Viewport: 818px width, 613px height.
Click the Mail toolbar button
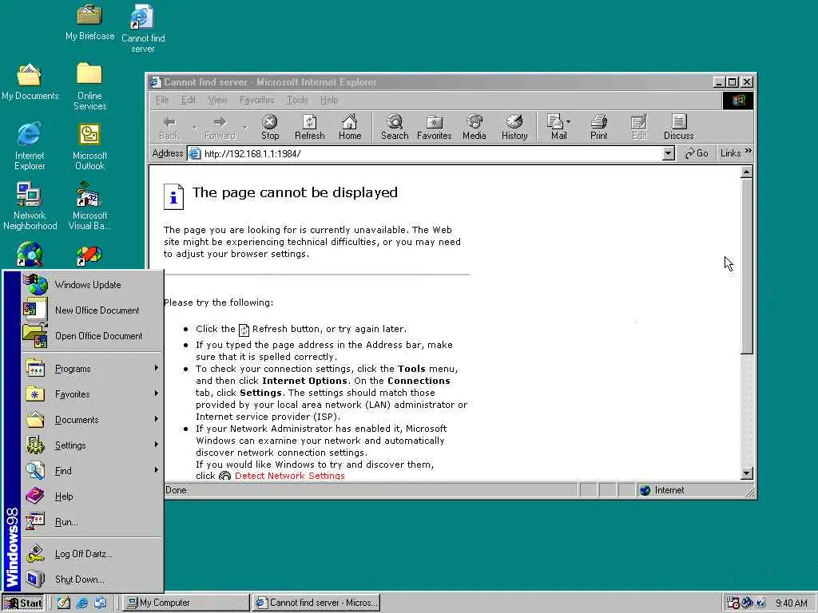(x=558, y=127)
